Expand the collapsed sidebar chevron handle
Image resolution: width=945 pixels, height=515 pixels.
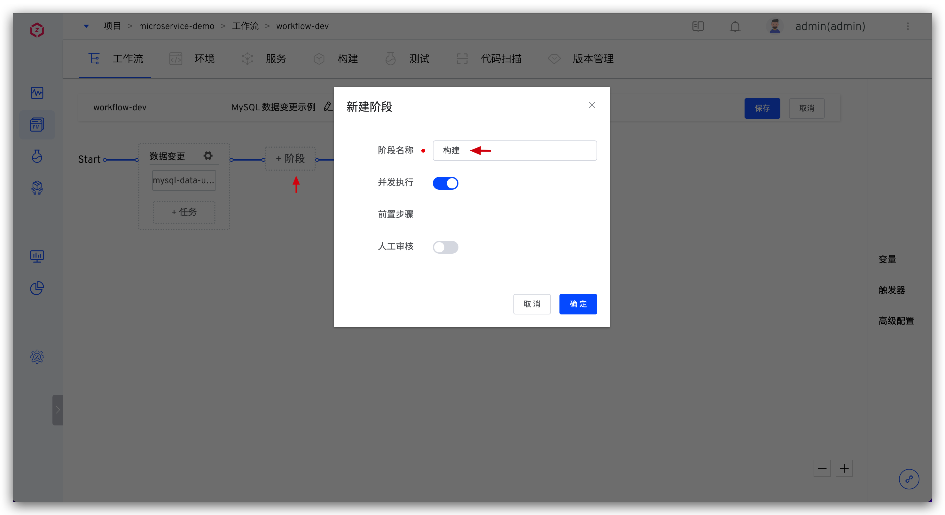coord(58,410)
